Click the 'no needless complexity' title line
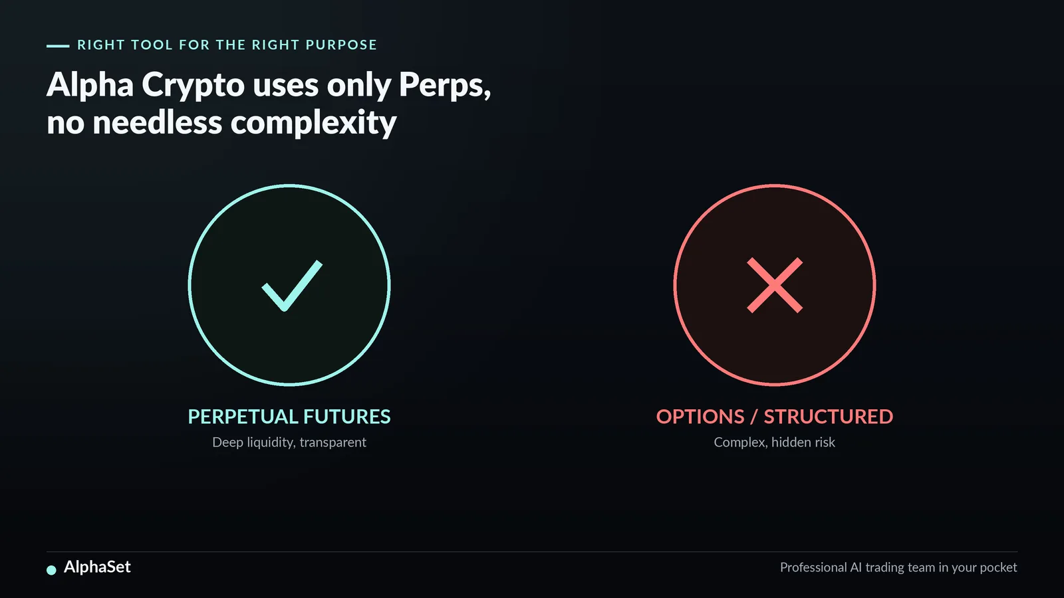The image size is (1064, 598). pyautogui.click(x=221, y=124)
